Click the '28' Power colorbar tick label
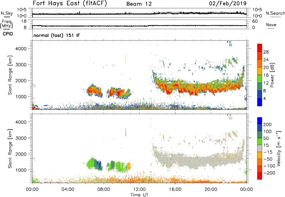 coord(266,52)
